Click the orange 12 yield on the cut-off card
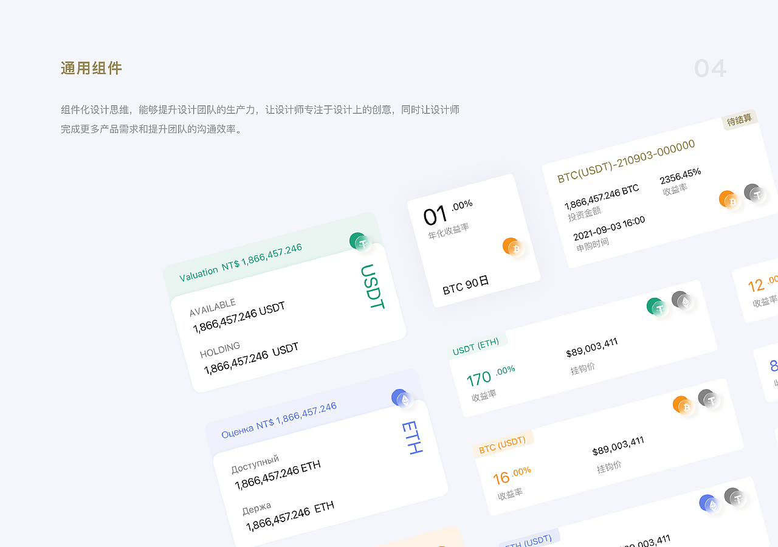778x547 pixels. 762,283
